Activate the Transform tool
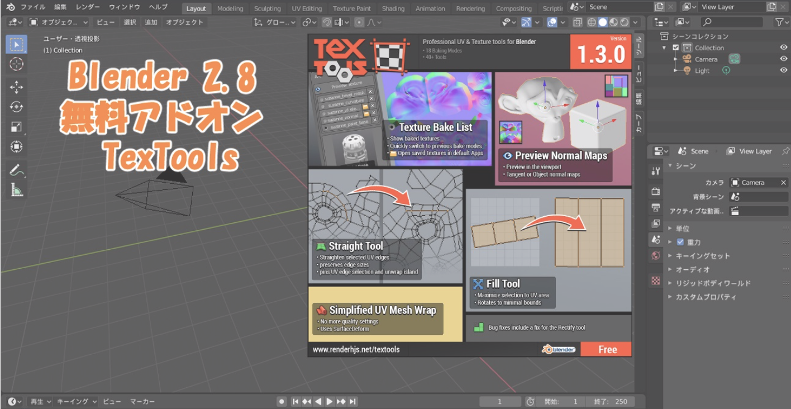Screen dimensions: 791x409 click(x=17, y=147)
